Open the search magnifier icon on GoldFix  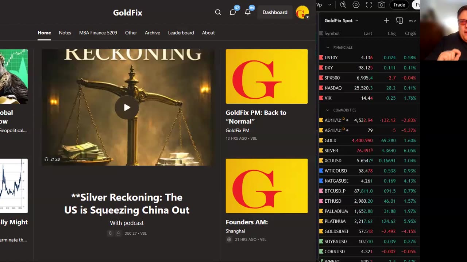(218, 12)
